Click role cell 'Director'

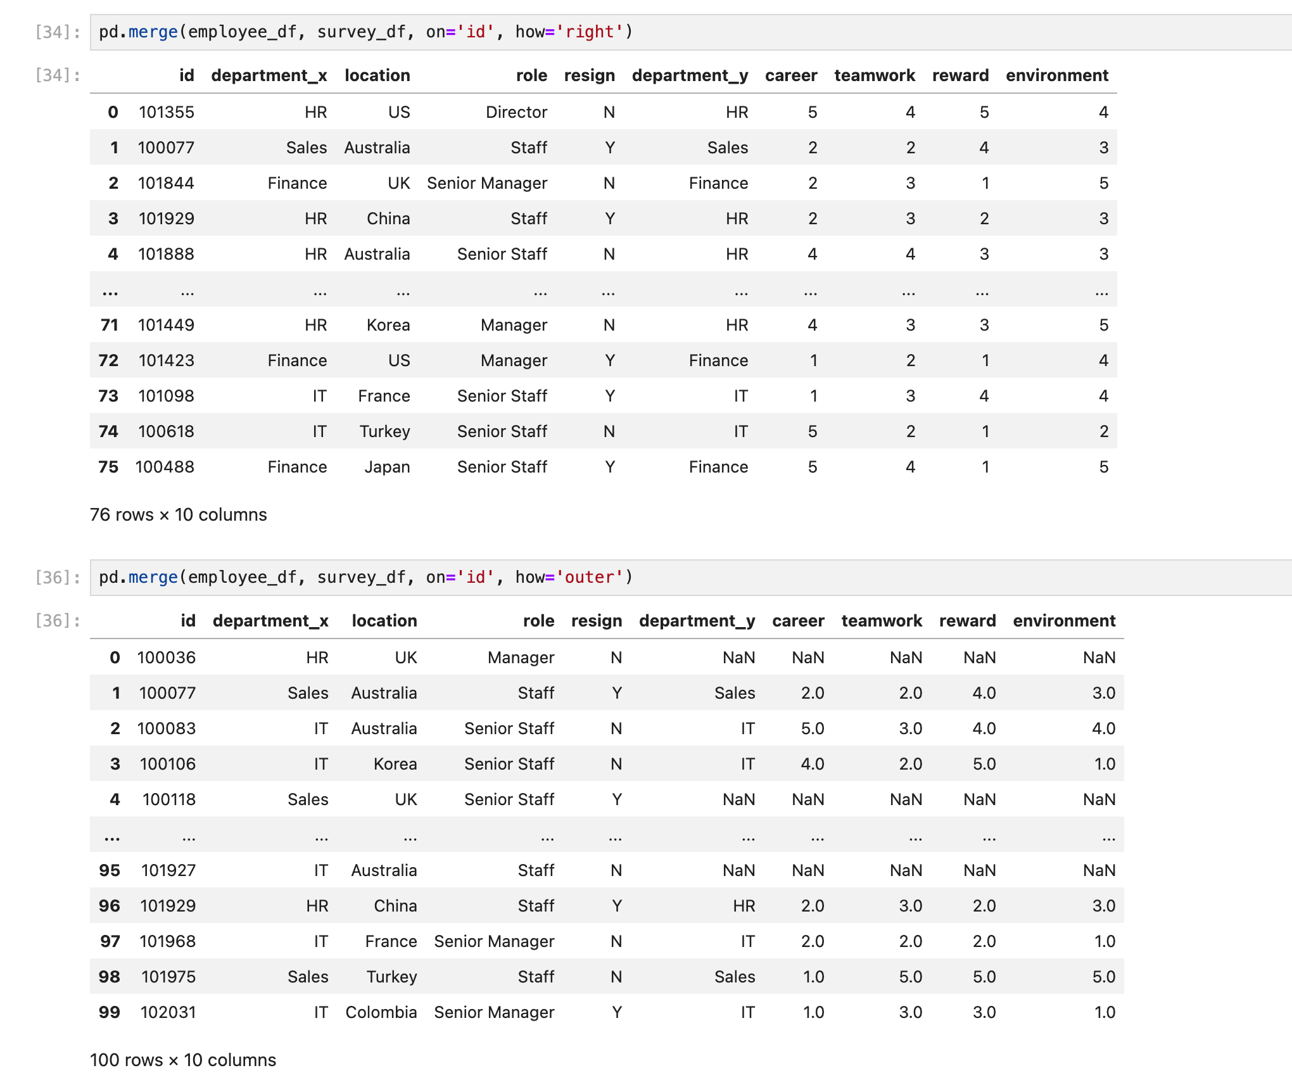[x=516, y=112]
